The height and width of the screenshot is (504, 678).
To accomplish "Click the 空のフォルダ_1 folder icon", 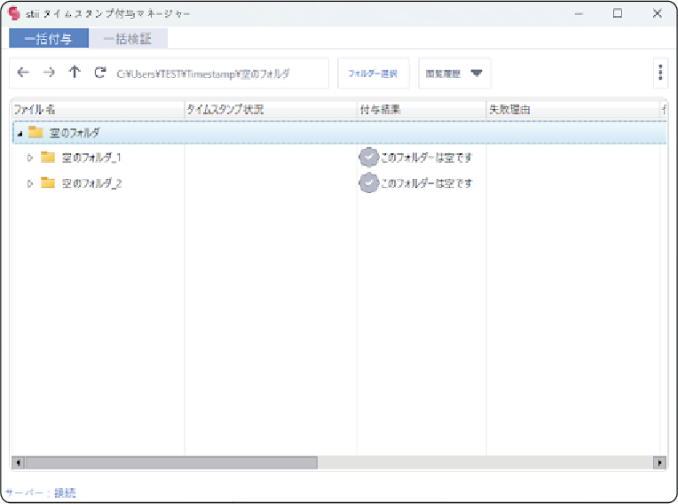I will click(x=48, y=158).
